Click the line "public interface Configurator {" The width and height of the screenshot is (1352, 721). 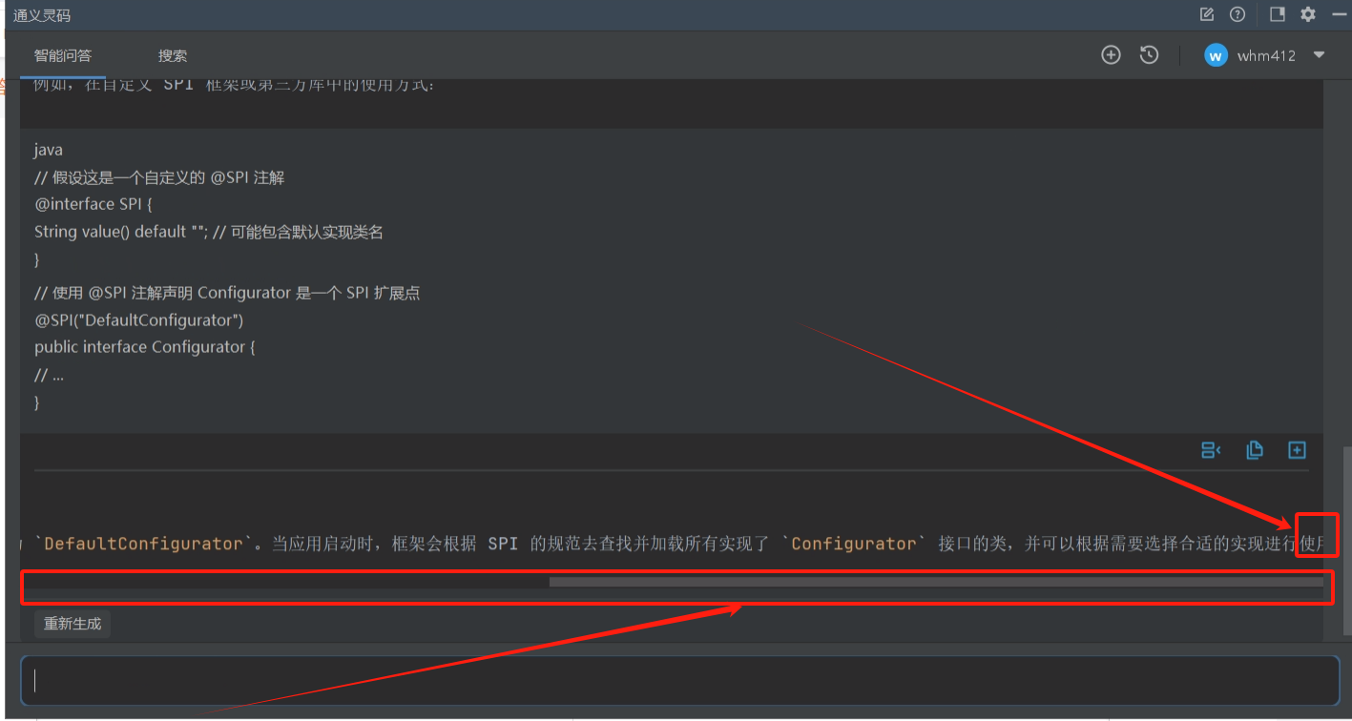click(145, 347)
